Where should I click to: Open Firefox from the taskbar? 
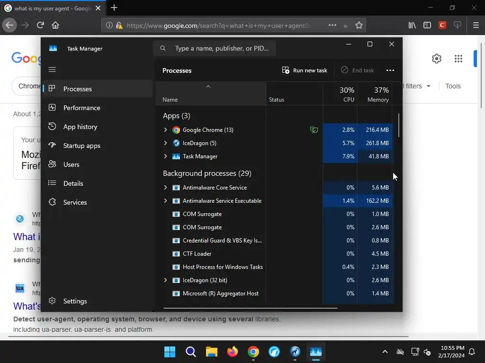232,352
